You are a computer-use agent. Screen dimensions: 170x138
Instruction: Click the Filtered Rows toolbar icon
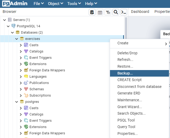108,12
